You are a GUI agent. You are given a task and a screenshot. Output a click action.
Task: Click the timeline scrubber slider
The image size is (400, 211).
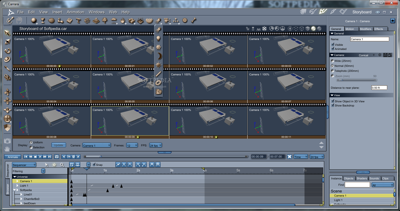165,156
